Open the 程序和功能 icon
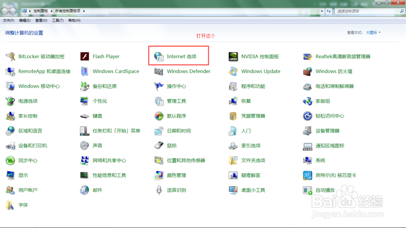This screenshot has height=228, width=406. click(x=233, y=86)
